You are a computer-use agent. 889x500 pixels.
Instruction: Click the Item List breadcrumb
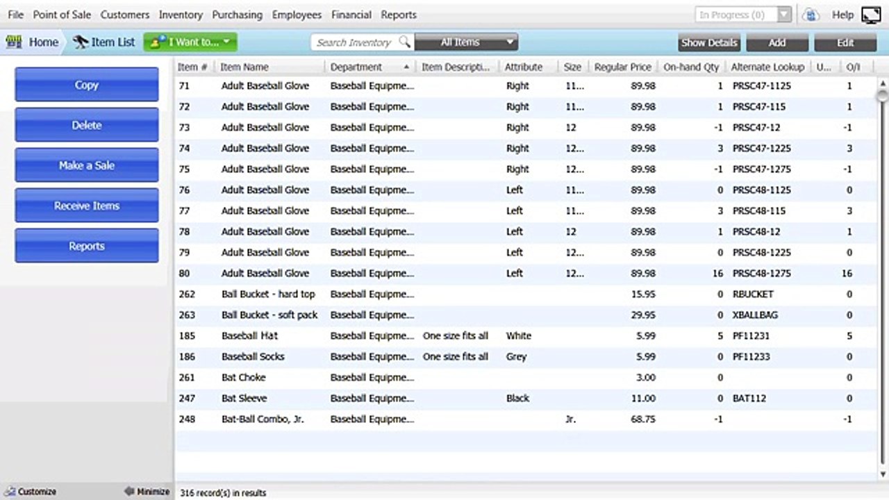click(113, 42)
